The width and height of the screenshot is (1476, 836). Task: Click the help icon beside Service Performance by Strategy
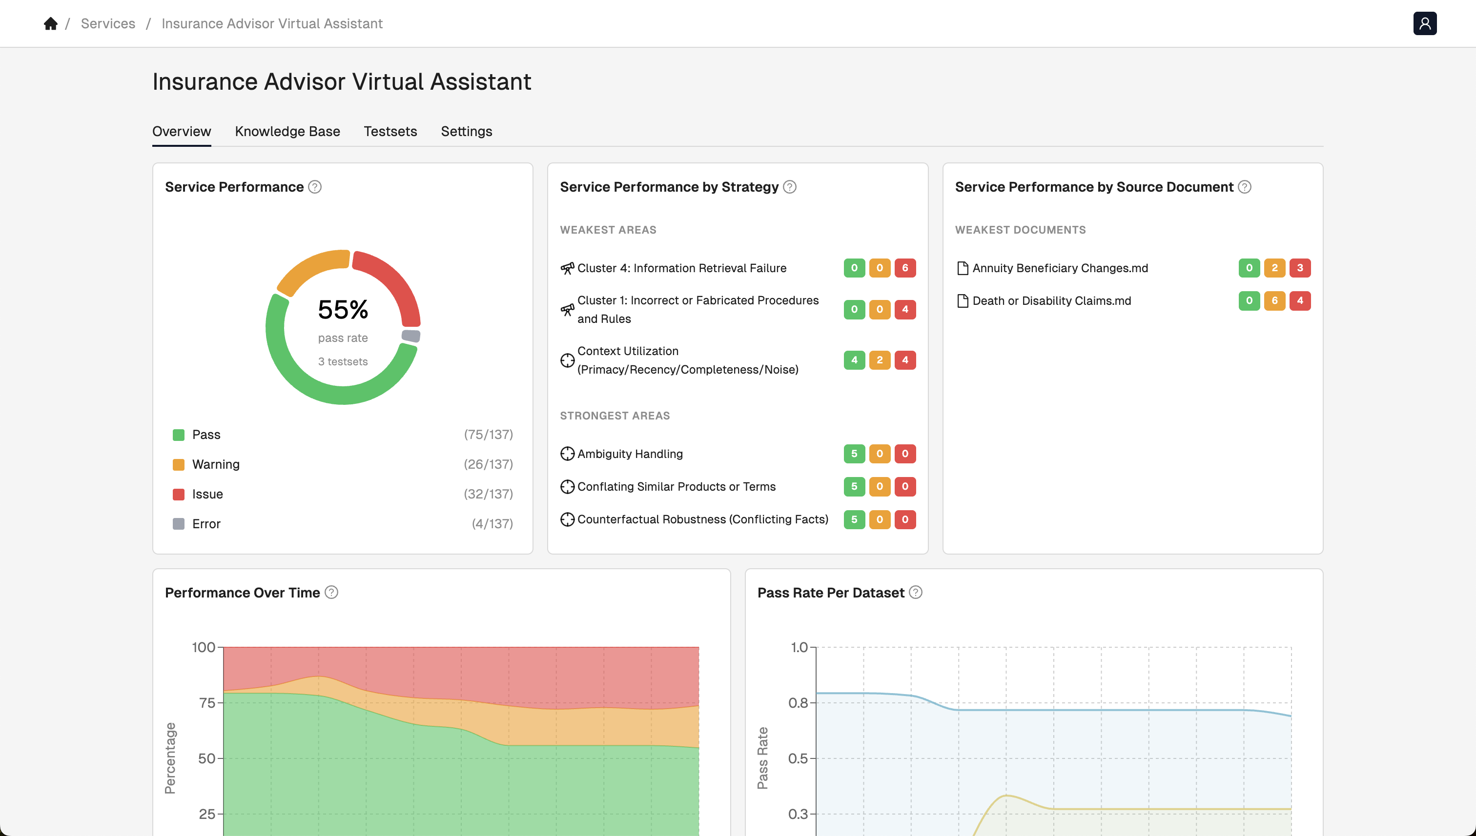click(789, 187)
